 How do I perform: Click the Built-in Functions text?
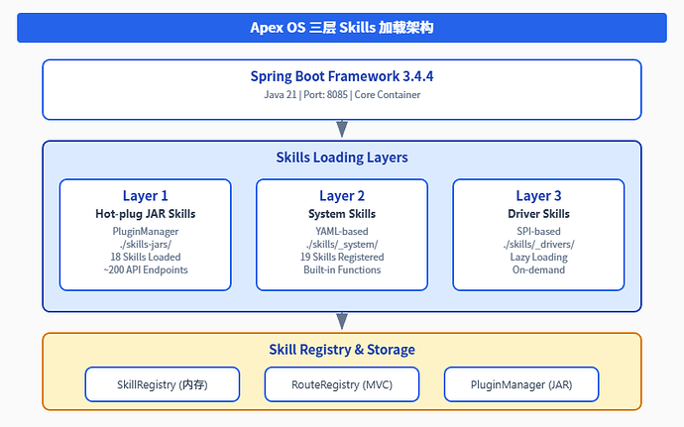(x=342, y=270)
